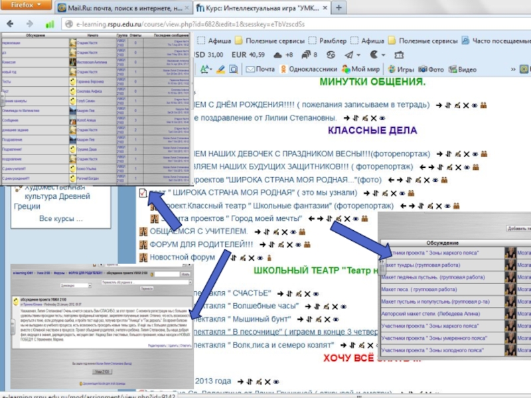Screen dimensions: 531x398
Task: Delete the 'Волшебные часы' play item
Action: (x=335, y=307)
